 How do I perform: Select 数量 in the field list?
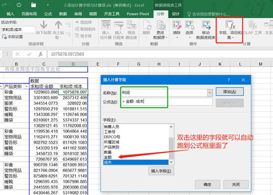tap(136, 152)
